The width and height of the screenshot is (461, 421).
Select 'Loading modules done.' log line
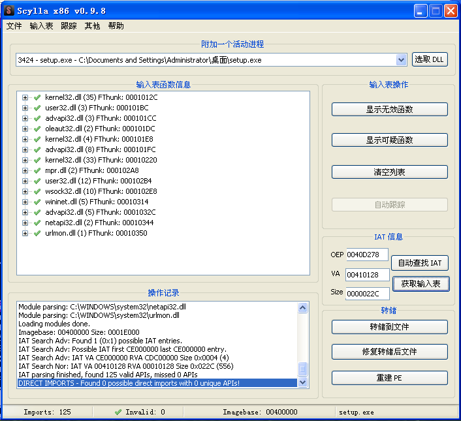[54, 324]
